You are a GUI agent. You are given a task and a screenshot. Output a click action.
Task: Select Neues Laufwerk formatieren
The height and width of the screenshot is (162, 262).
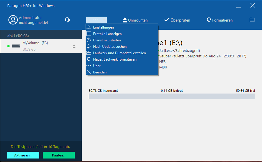[x=122, y=59]
